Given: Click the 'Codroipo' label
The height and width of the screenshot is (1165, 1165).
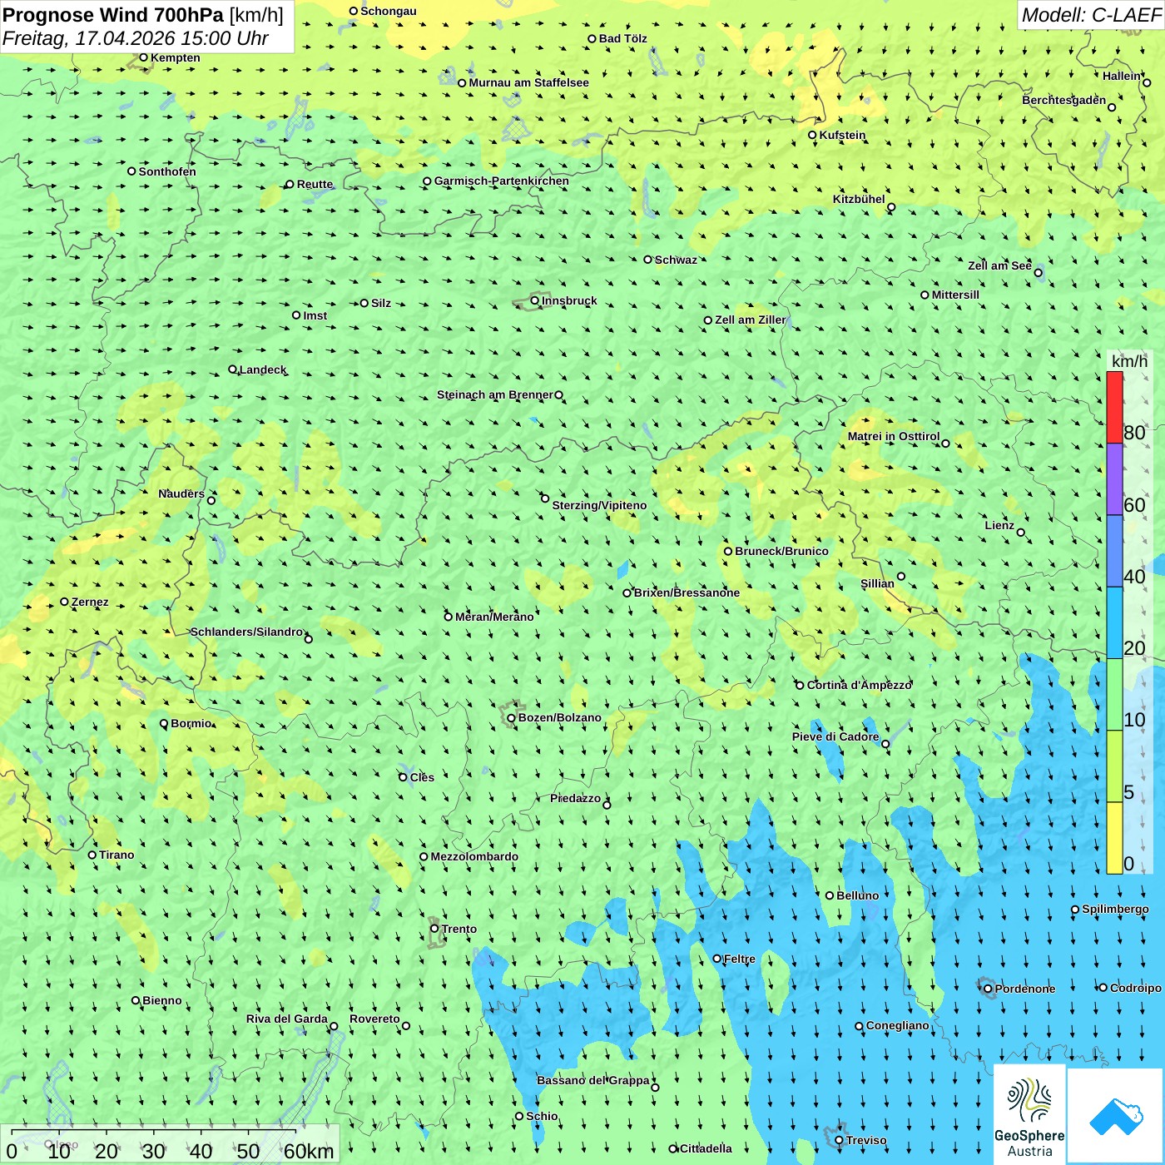Looking at the screenshot, I should (x=1136, y=988).
